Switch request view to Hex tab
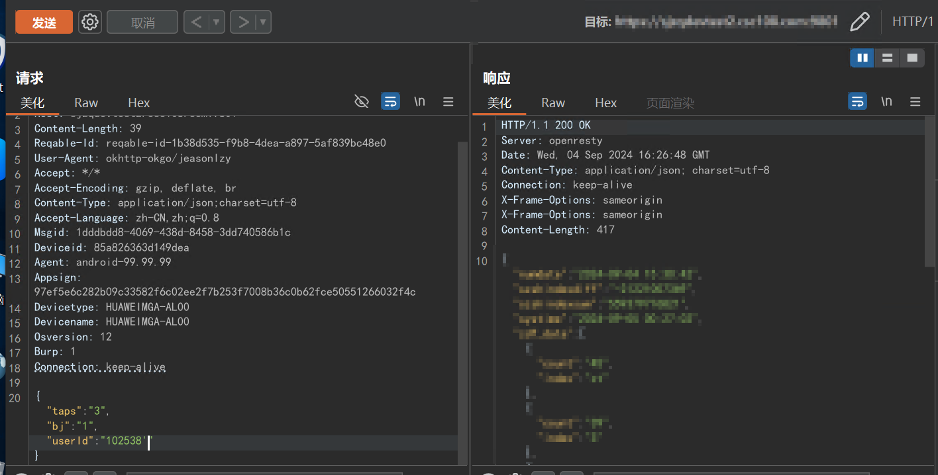Screen dimensions: 938x475 (x=138, y=103)
